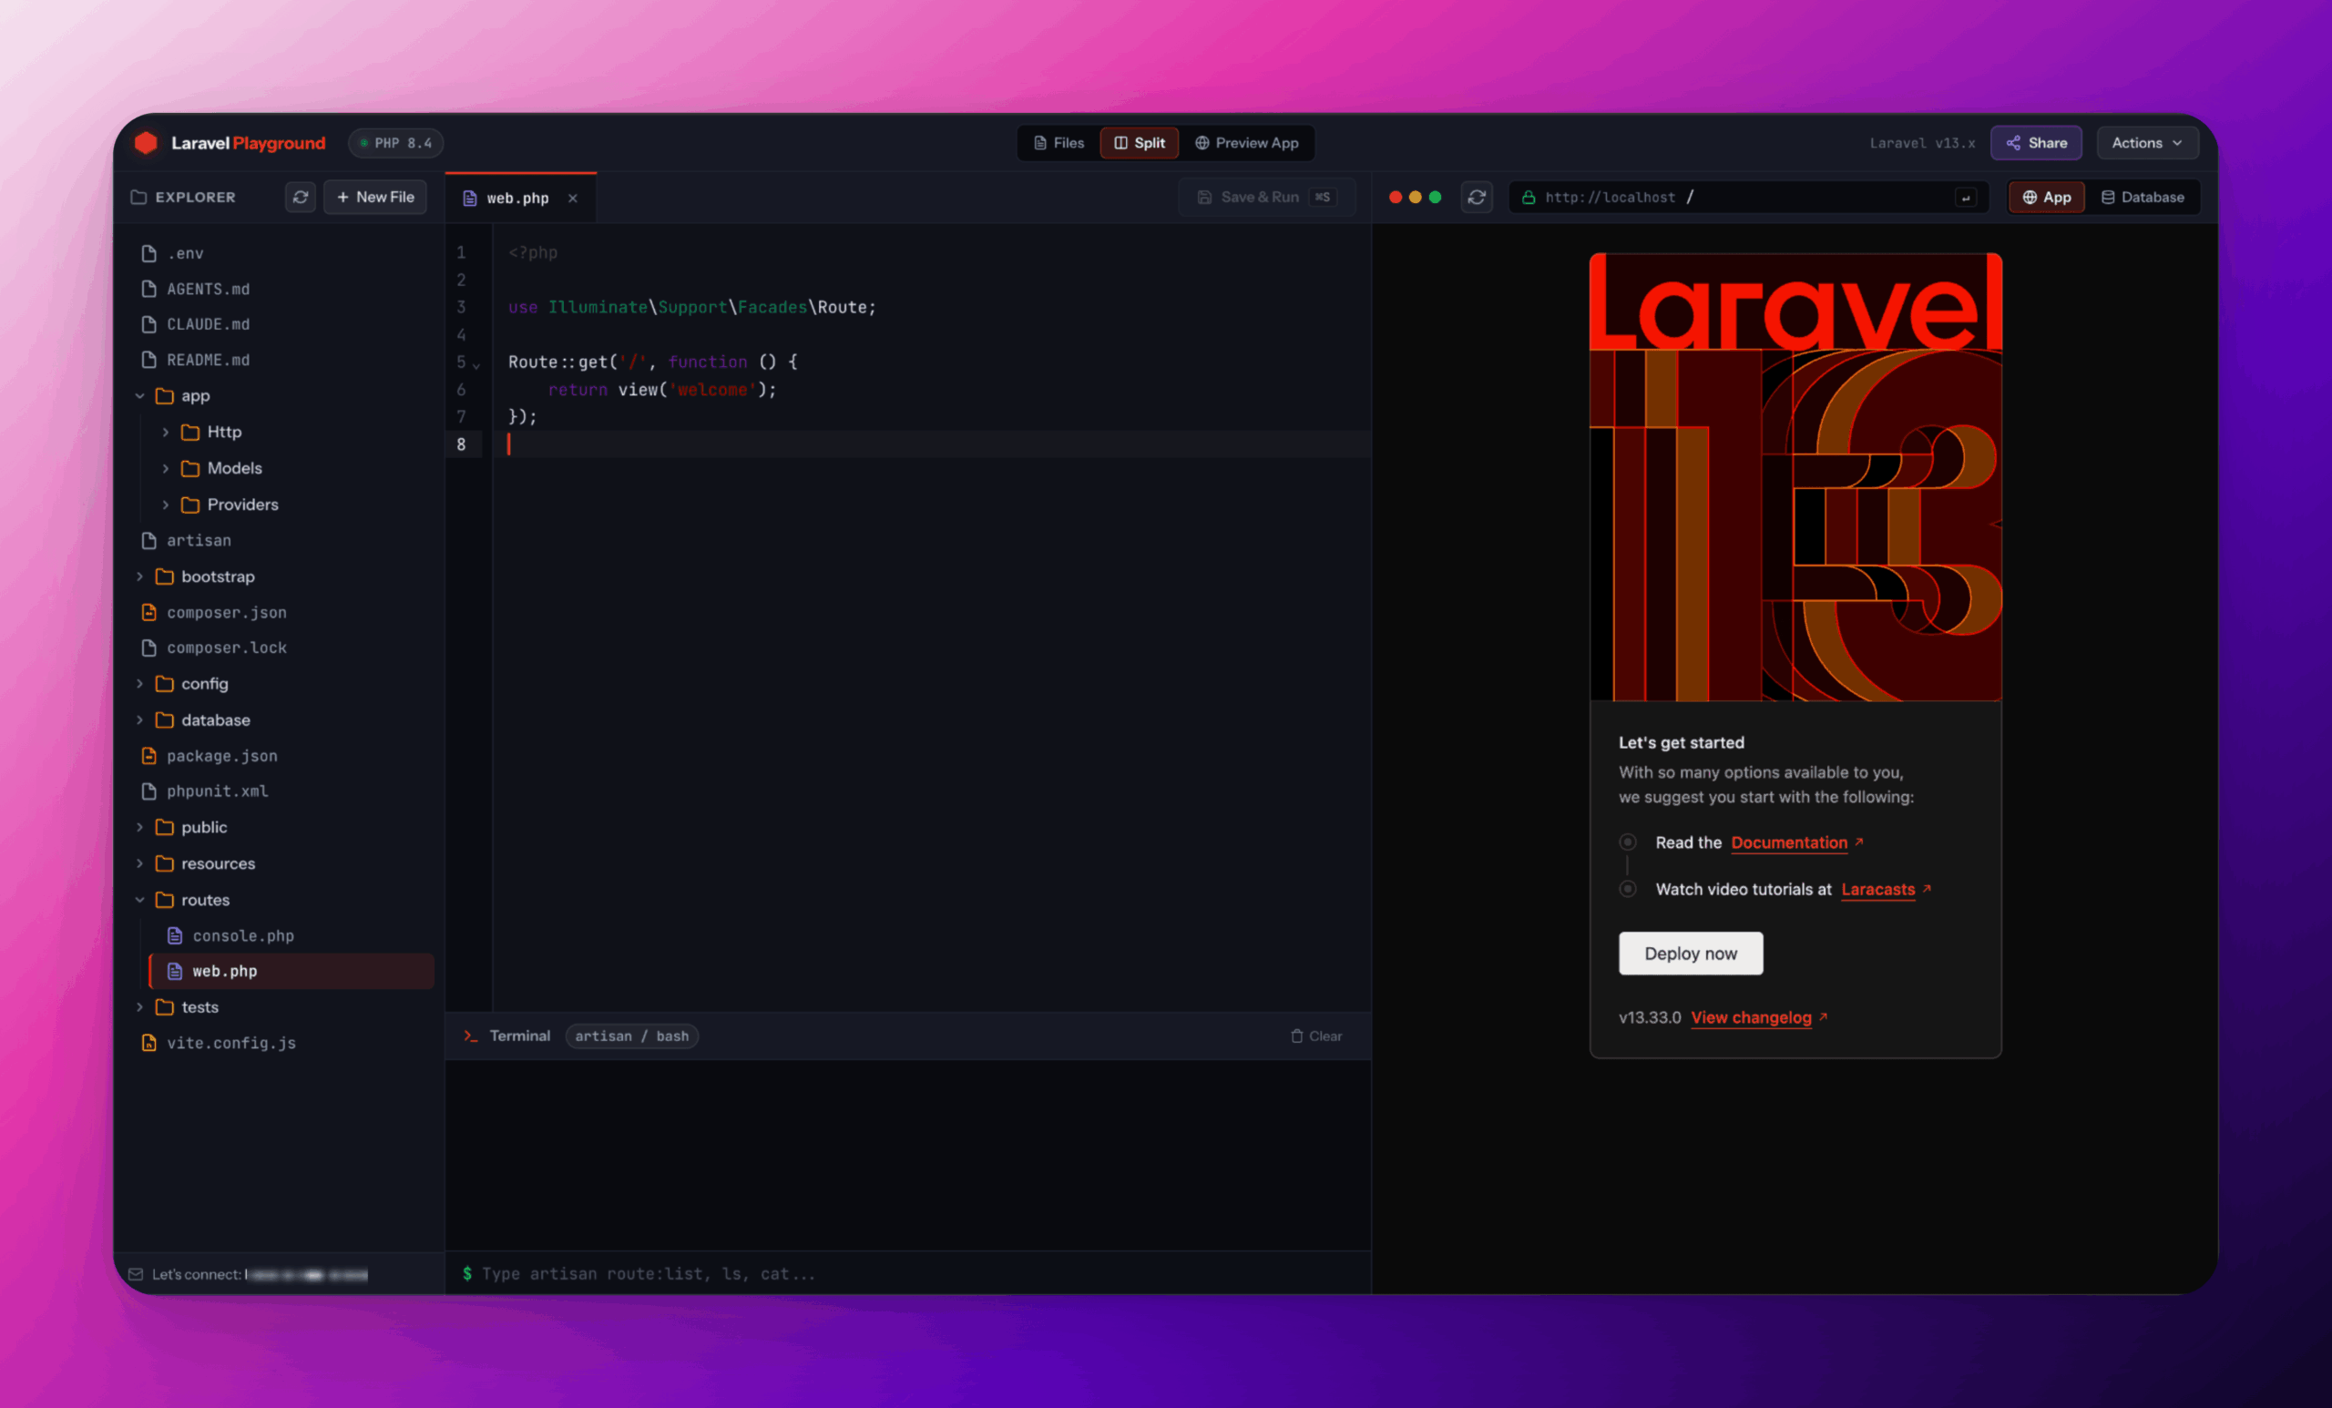Click the green traffic light dot
The image size is (2332, 1408).
(x=1435, y=197)
